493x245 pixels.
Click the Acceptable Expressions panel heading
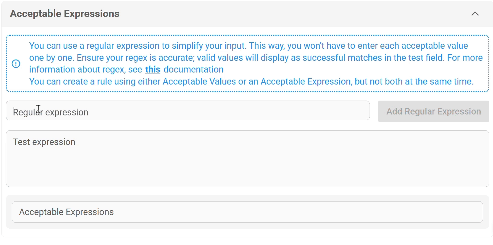coord(64,14)
